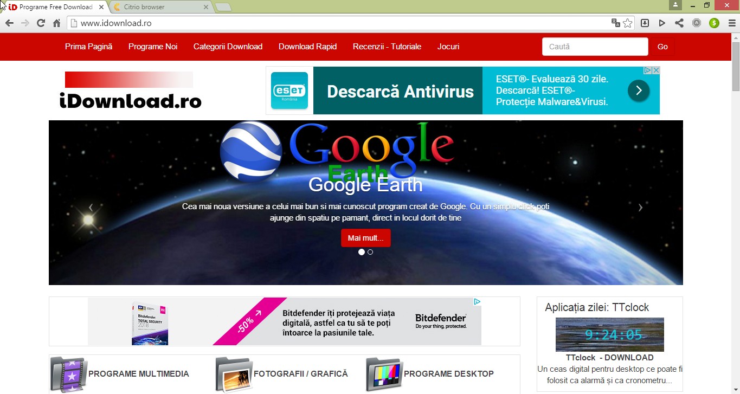The height and width of the screenshot is (394, 740).
Task: Open the downloads manager icon
Action: point(645,23)
